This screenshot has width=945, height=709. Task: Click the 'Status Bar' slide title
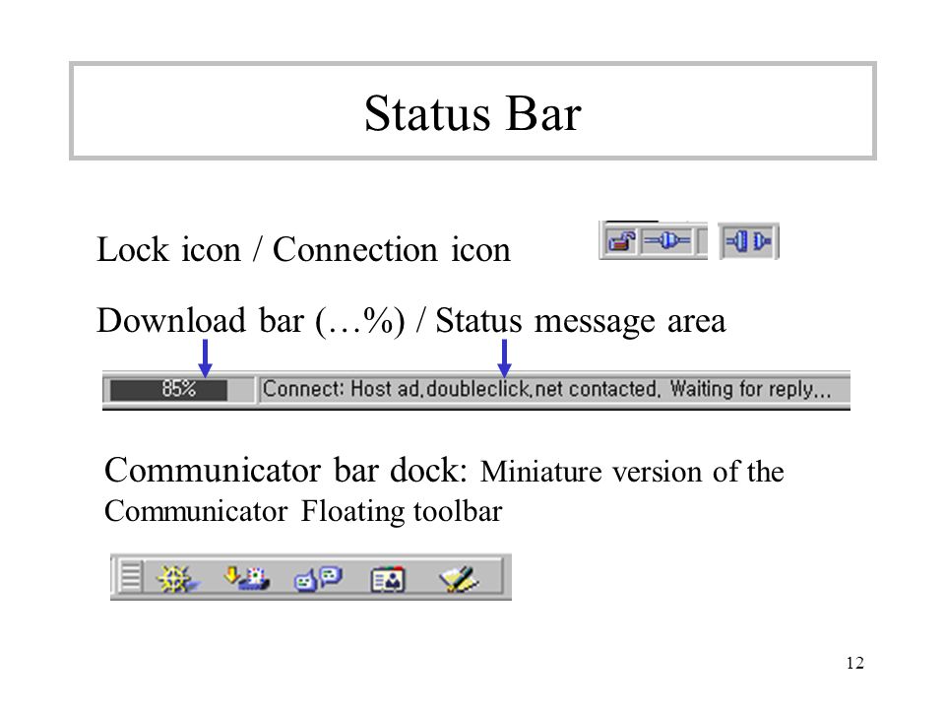pos(472,112)
